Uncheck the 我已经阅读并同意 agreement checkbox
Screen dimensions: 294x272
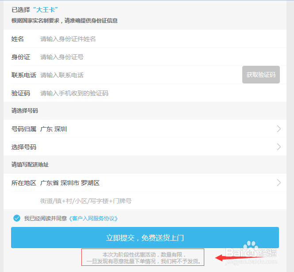click(x=17, y=218)
